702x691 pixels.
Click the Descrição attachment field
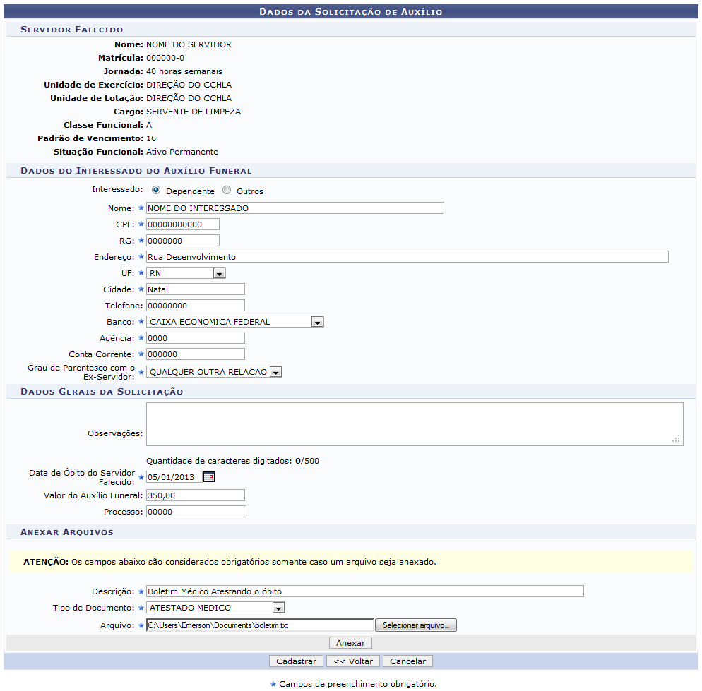[x=364, y=591]
